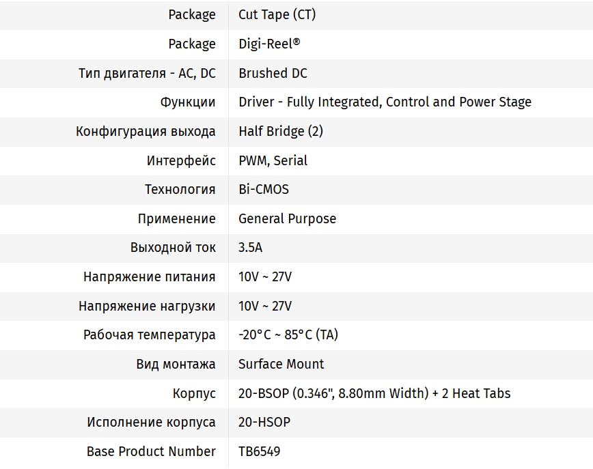The width and height of the screenshot is (593, 469).
Task: Click the "Напряжение питания" label
Action: tap(150, 276)
